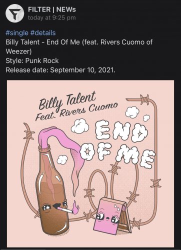Open the FILTER | NEWs channel avatar
The height and width of the screenshot is (250, 181).
[x=14, y=13]
